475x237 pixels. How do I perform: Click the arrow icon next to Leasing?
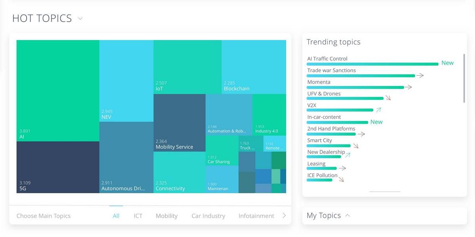(x=342, y=168)
